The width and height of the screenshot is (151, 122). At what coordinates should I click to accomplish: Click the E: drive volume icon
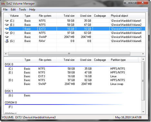click(x=7, y=25)
